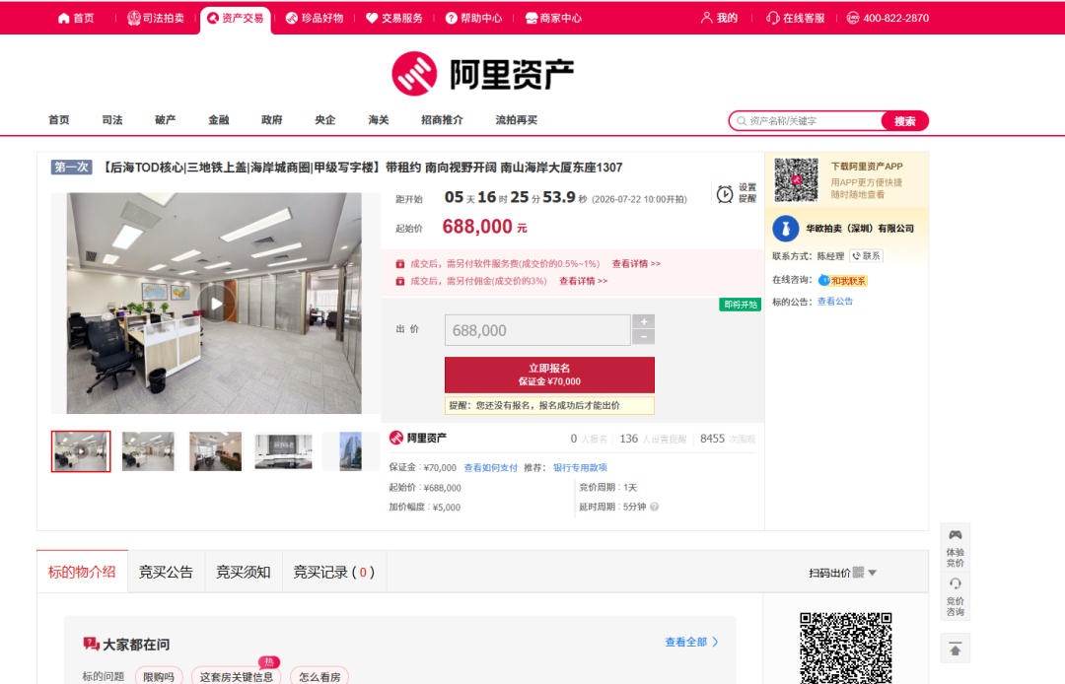Open the 招商推介 category
1065x684 pixels.
(442, 120)
